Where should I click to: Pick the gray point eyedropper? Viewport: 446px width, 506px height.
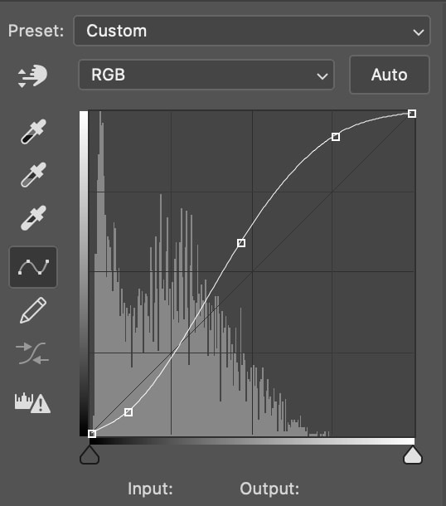click(x=33, y=174)
